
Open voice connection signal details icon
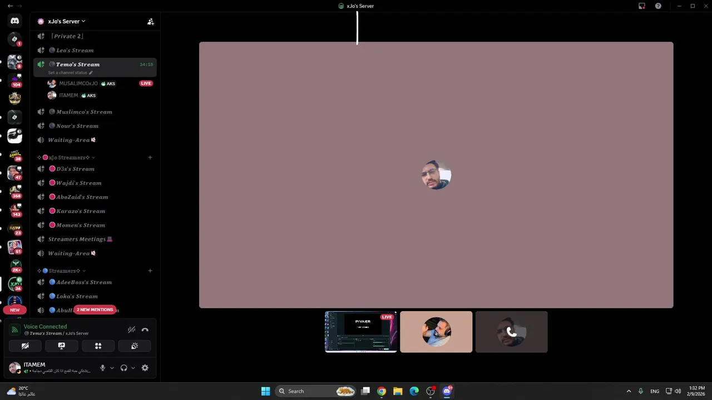point(15,329)
